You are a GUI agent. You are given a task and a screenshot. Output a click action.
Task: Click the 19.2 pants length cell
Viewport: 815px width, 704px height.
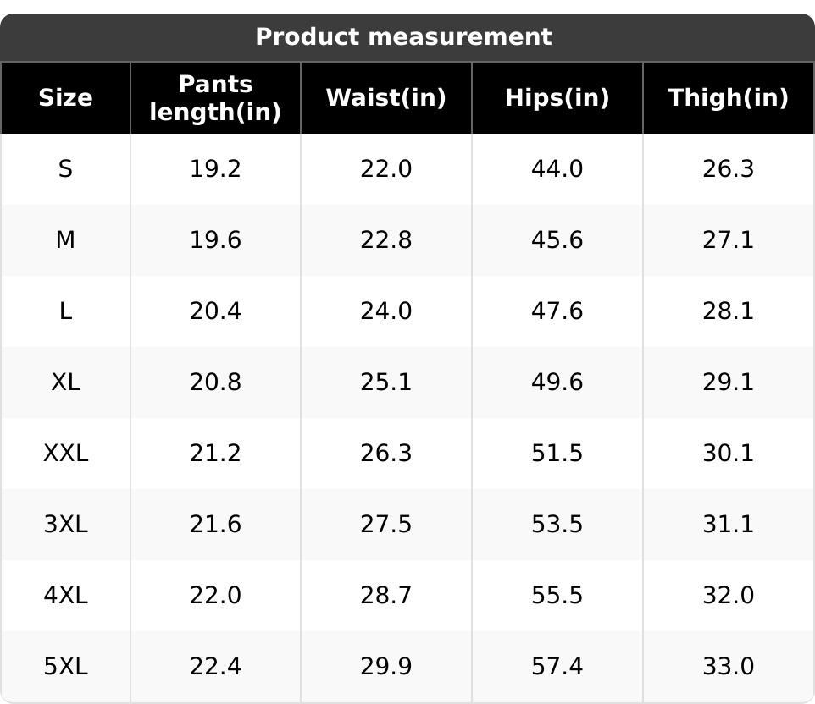pyautogui.click(x=215, y=169)
